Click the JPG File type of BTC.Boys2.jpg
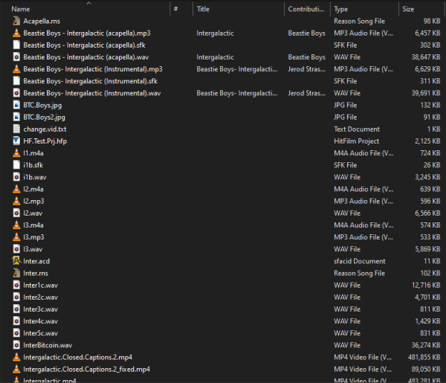446x383 pixels. click(346, 117)
